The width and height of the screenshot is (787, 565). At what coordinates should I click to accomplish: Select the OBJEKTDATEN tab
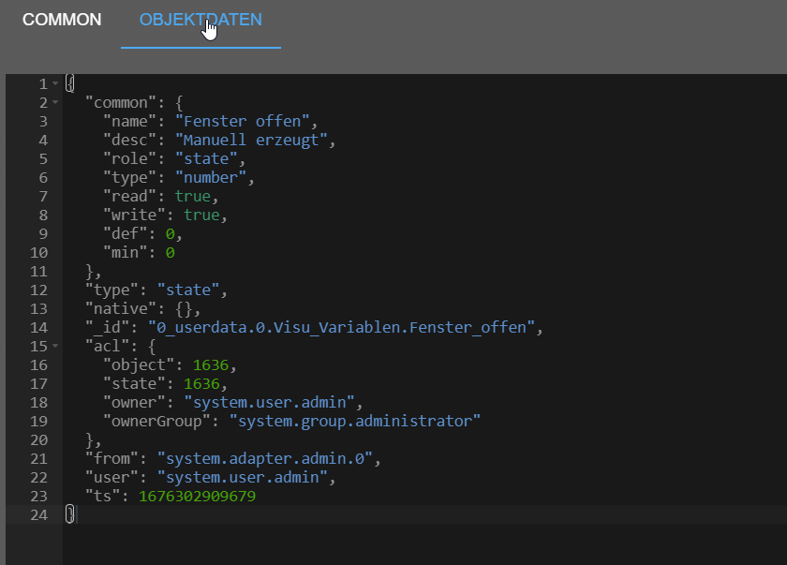point(200,20)
